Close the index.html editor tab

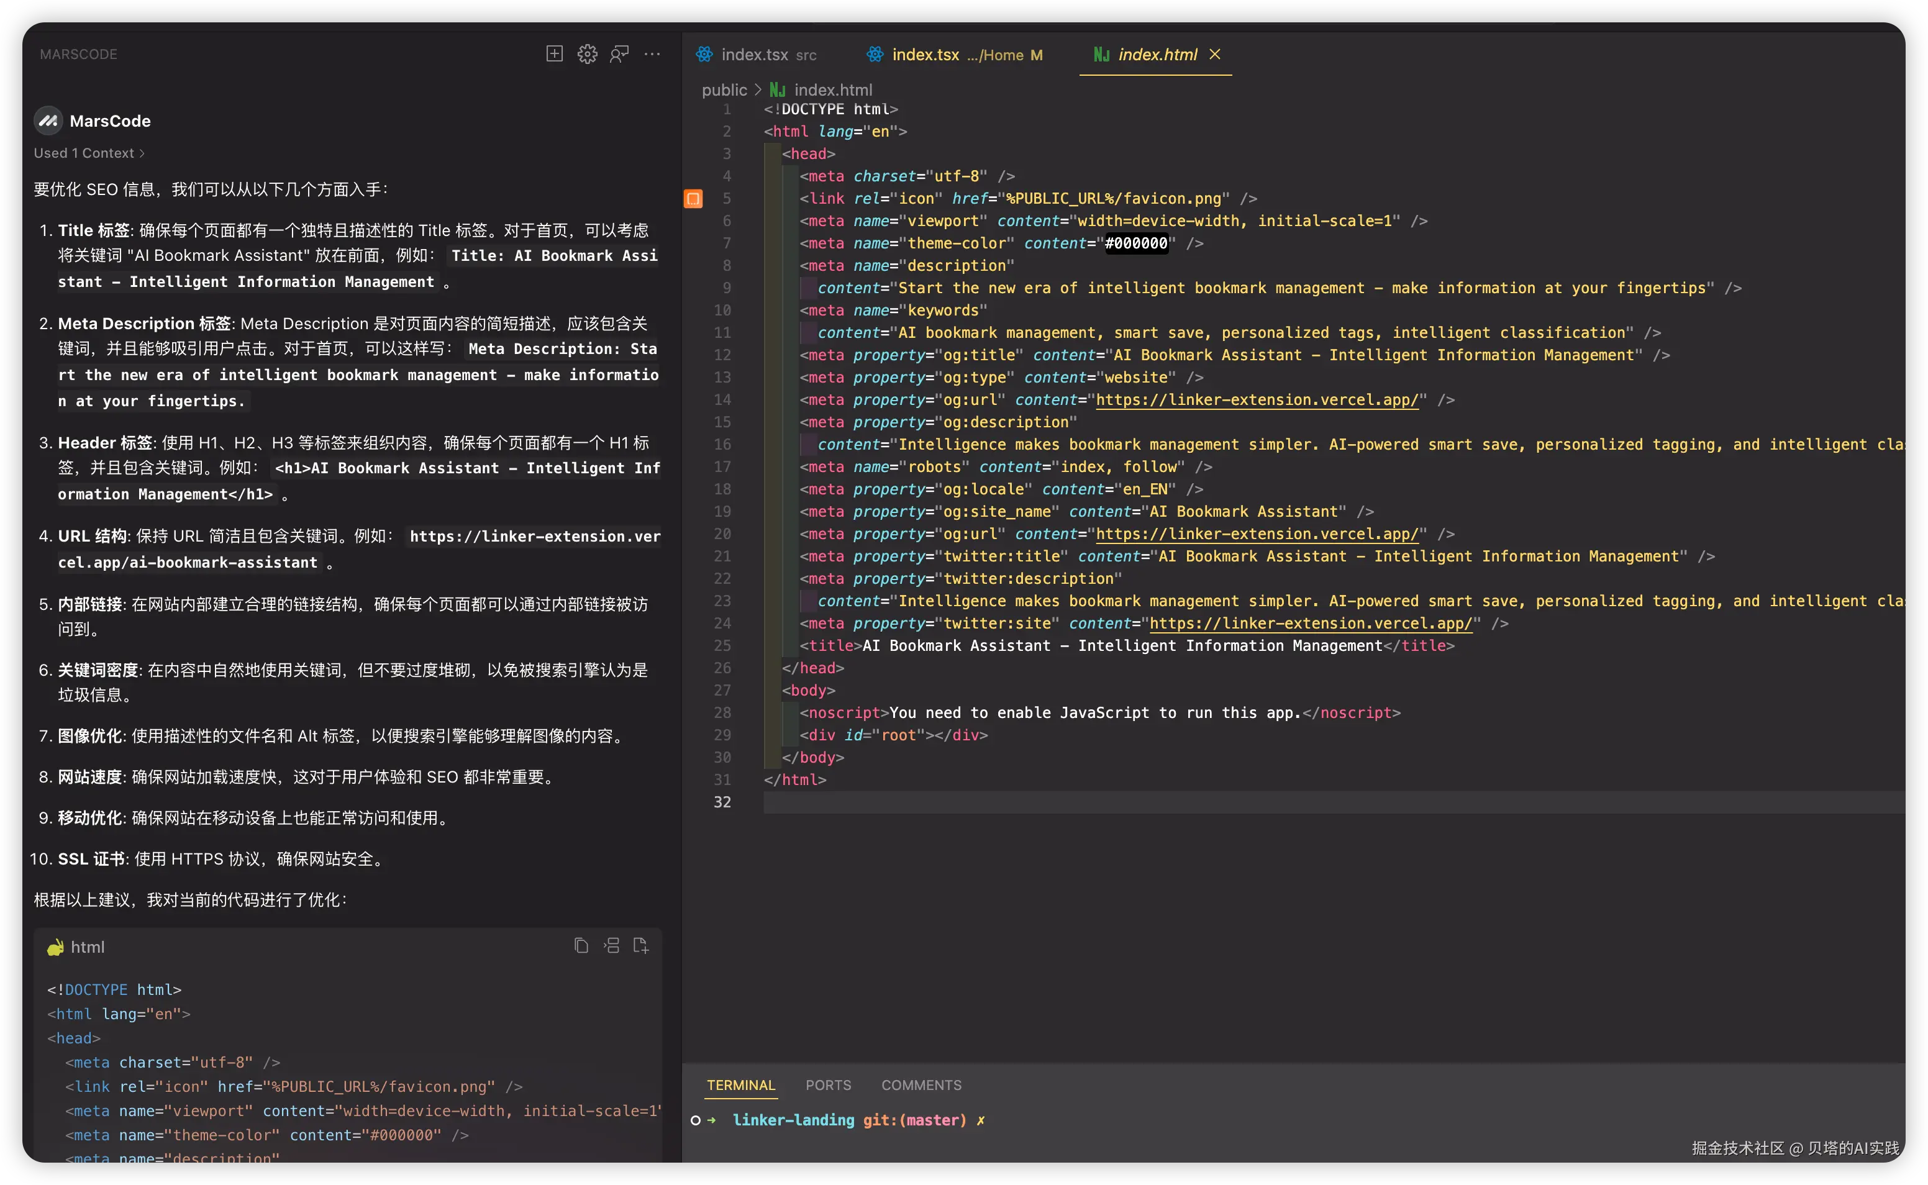(x=1215, y=54)
